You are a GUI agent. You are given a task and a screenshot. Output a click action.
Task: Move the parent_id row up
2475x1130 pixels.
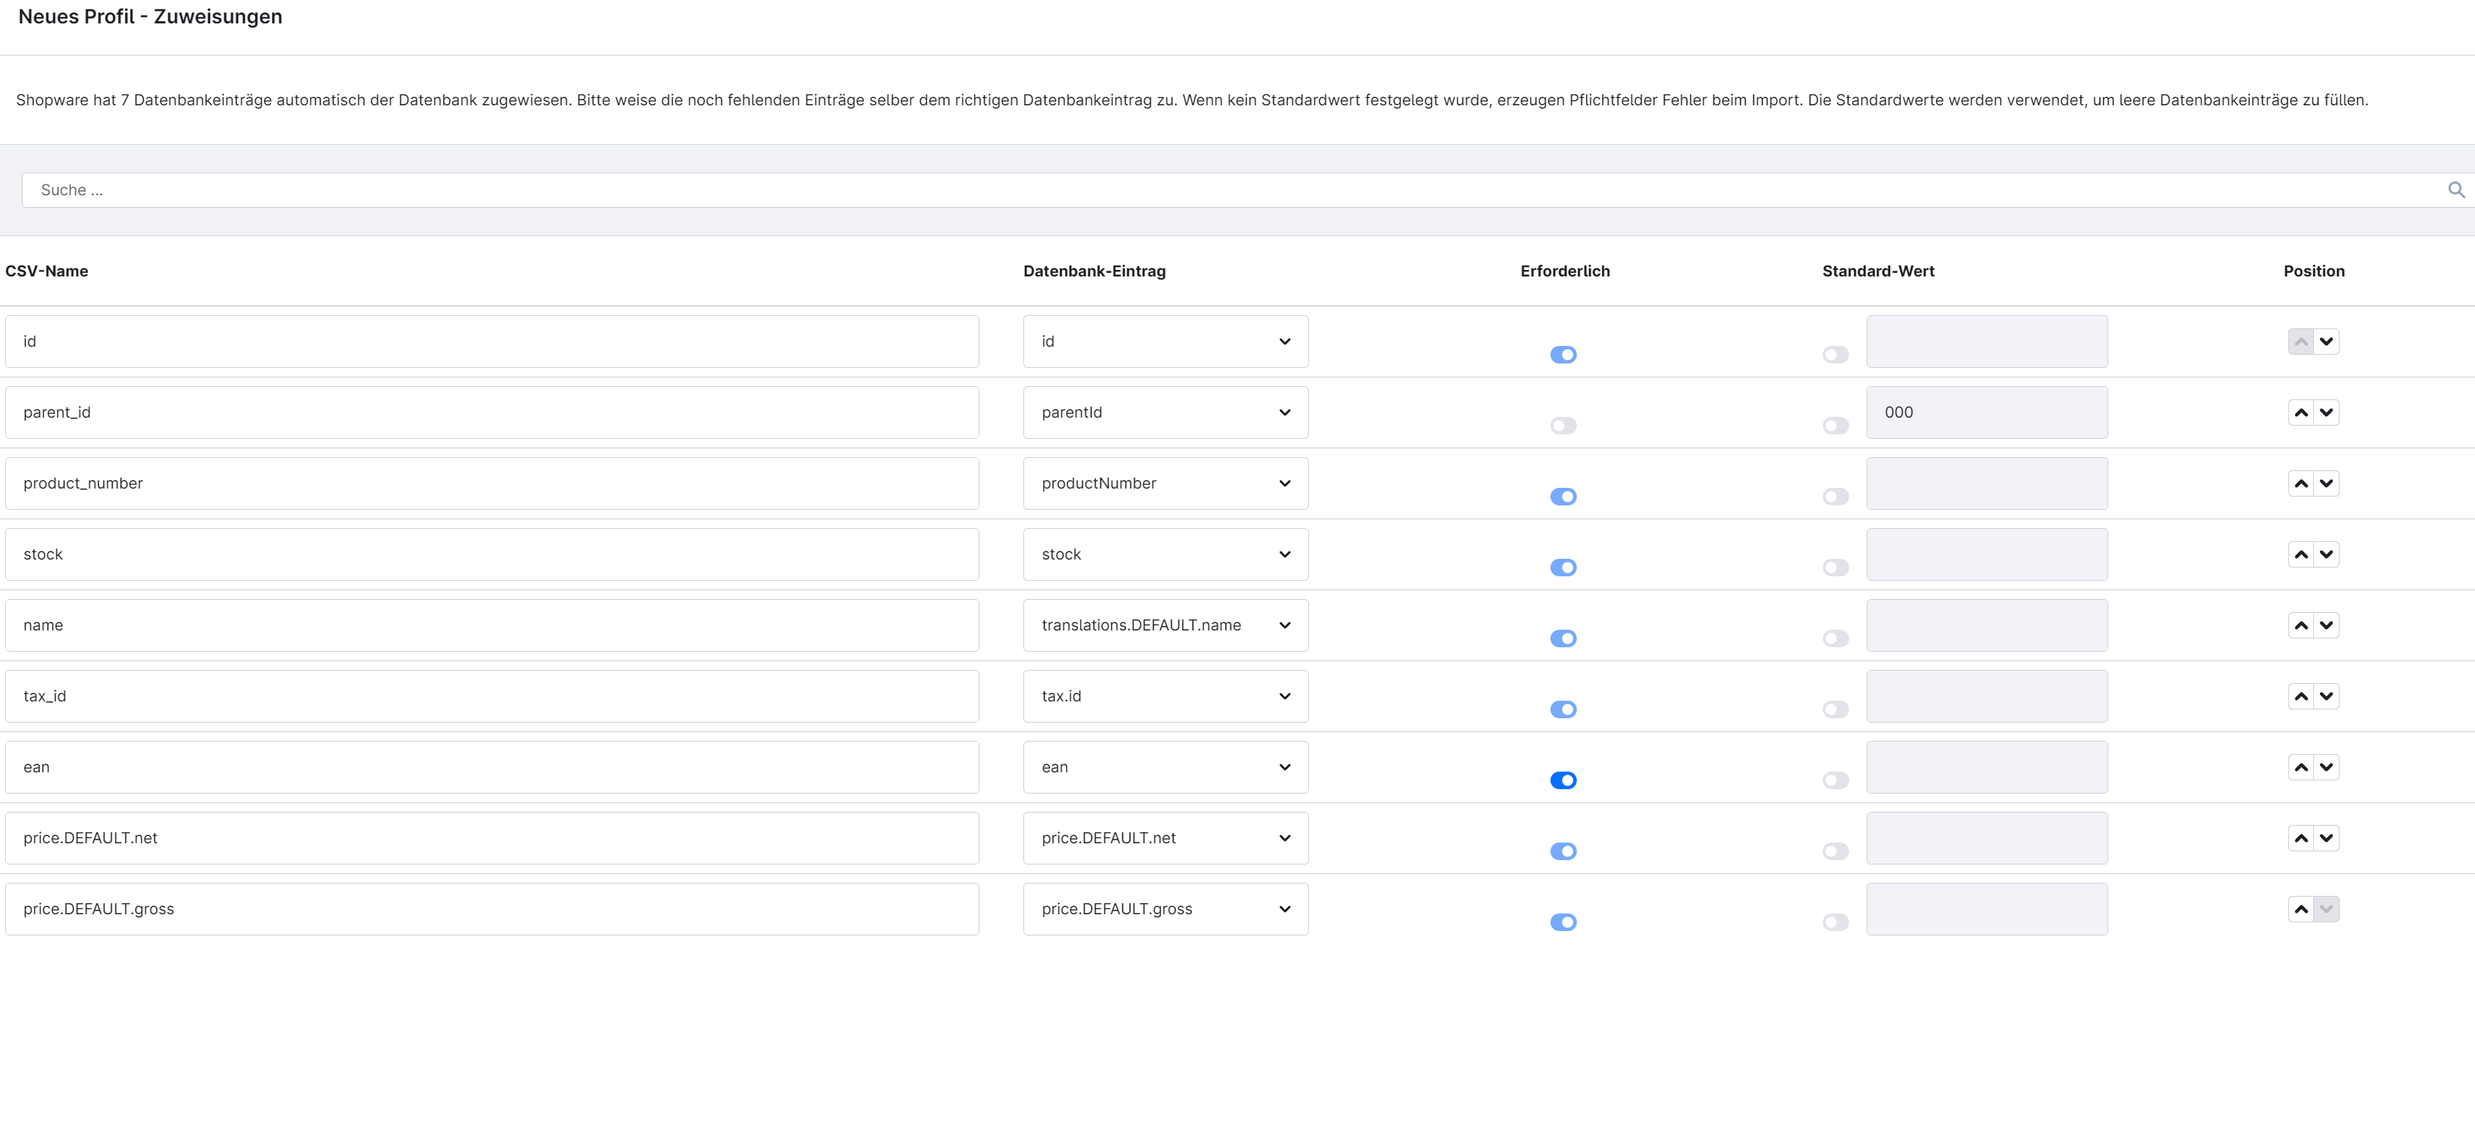2300,413
